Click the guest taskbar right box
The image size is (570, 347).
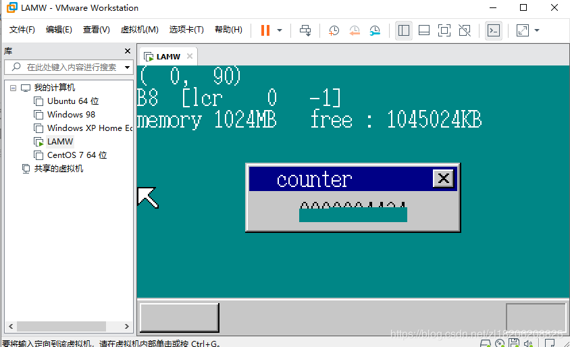coord(536,318)
